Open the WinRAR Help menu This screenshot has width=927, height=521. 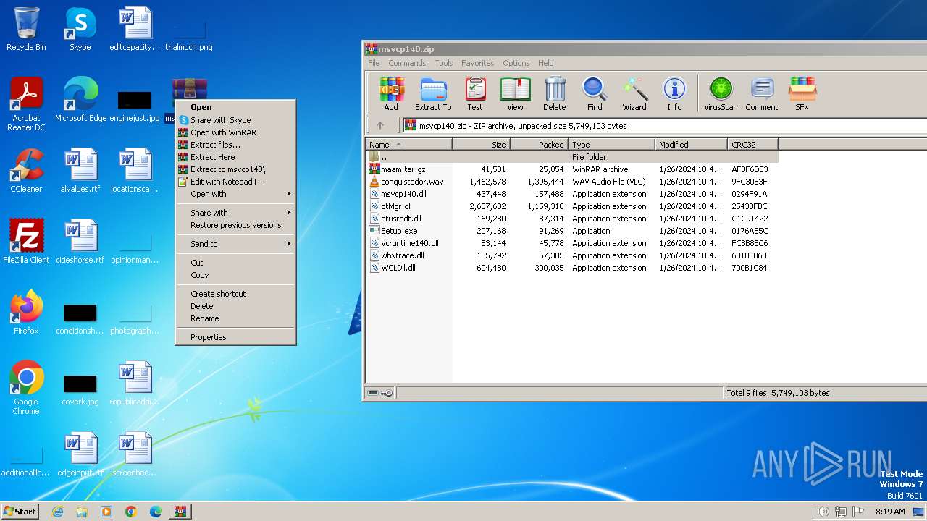(x=546, y=63)
